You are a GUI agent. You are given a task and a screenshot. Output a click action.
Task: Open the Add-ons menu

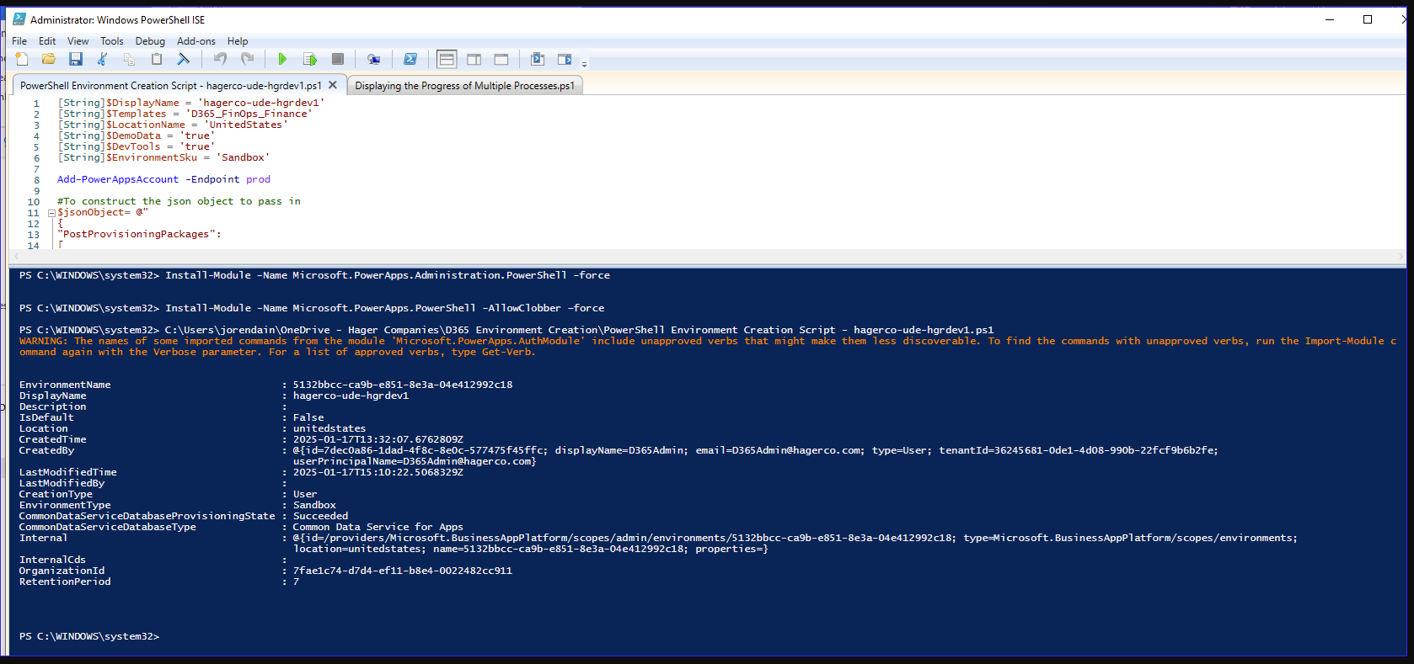(196, 40)
